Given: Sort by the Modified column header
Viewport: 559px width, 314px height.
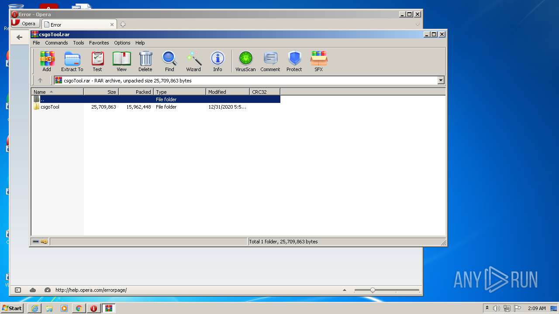Looking at the screenshot, I should tap(228, 92).
